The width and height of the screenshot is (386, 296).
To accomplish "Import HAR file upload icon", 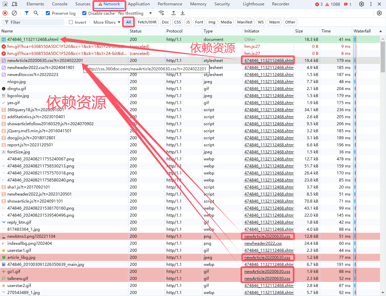I will click(x=173, y=13).
